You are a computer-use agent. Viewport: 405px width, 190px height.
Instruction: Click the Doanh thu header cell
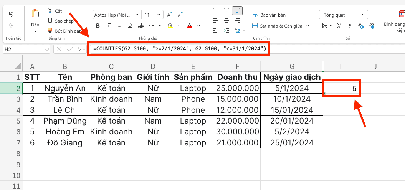tap(237, 77)
